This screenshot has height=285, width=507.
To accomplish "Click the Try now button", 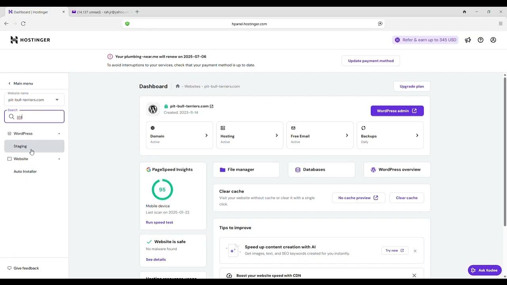I will [395, 251].
